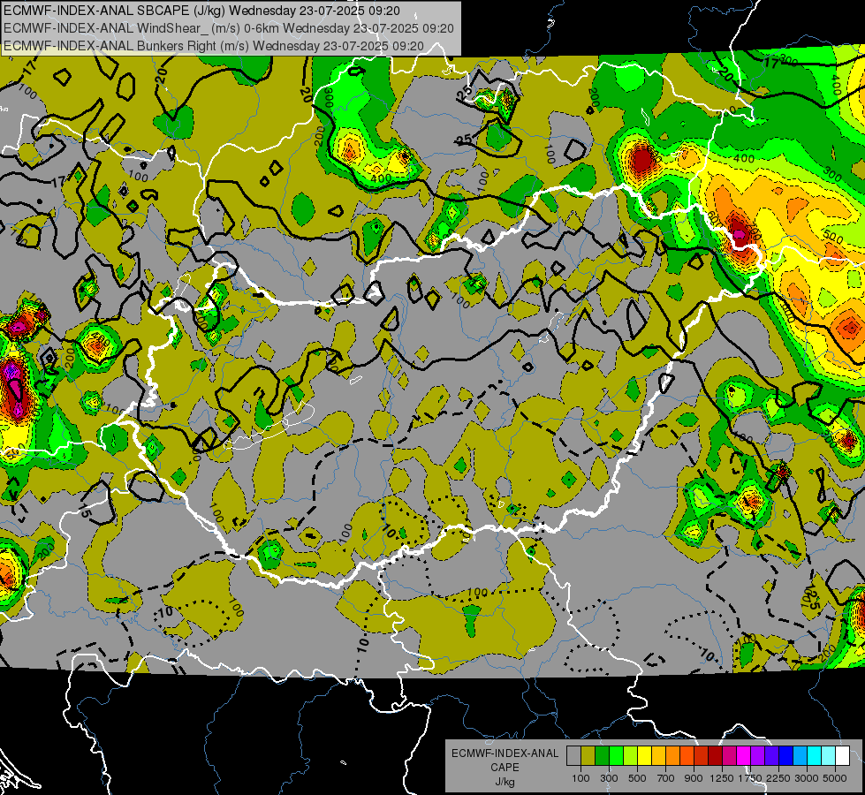Click the 500 tick label in the legend

(637, 778)
